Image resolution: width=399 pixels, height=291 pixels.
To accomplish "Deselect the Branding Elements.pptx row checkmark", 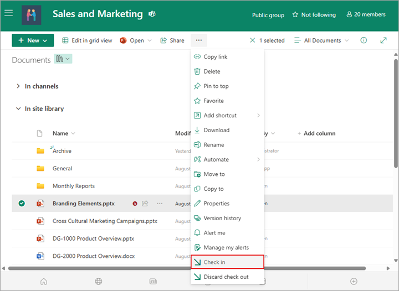I will pyautogui.click(x=22, y=204).
